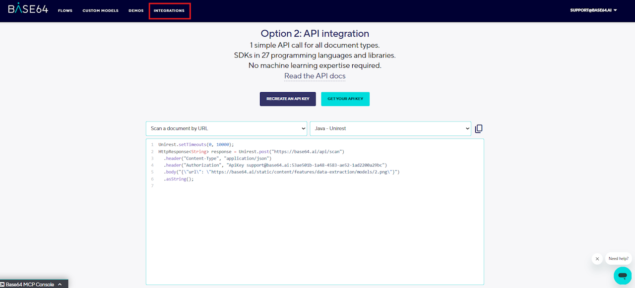
Task: Click the 'Need help?' chat bubble
Action: tap(618, 259)
